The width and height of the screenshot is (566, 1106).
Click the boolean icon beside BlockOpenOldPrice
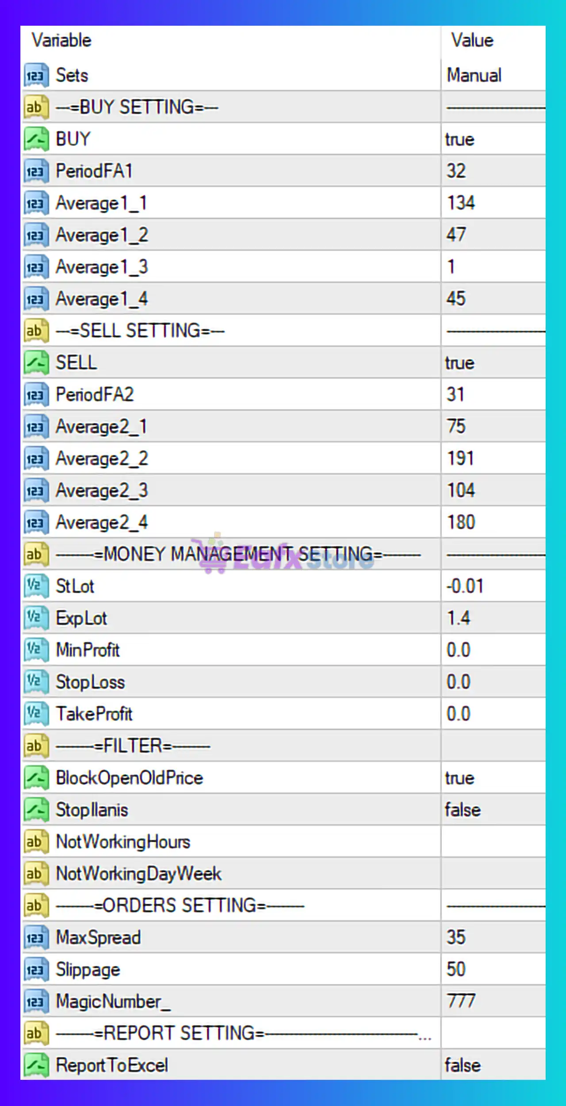coord(36,778)
